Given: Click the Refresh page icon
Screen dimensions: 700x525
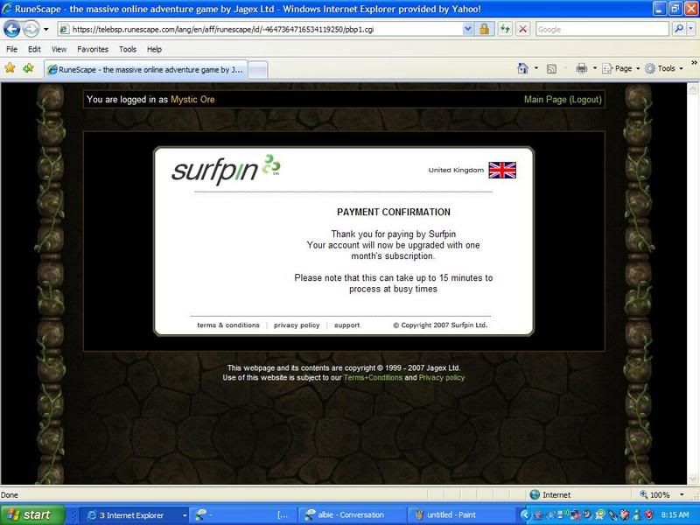Looking at the screenshot, I should [x=505, y=30].
